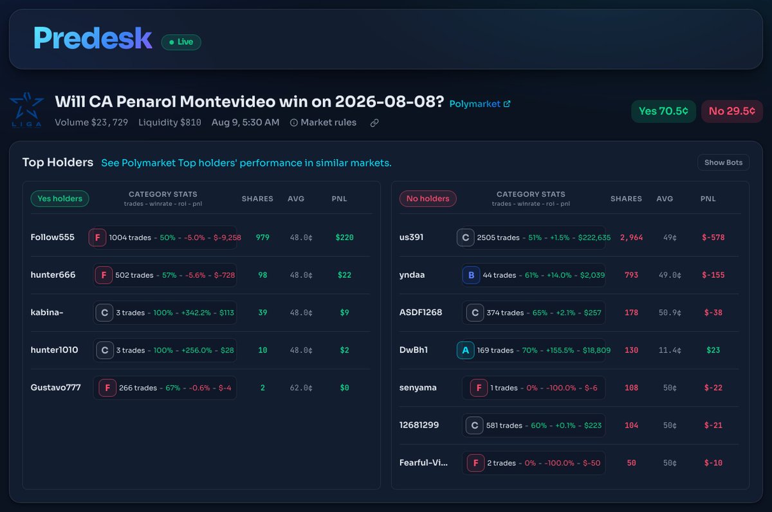Click the F grade badge for Gustavo777
Image resolution: width=772 pixels, height=512 pixels.
[107, 388]
